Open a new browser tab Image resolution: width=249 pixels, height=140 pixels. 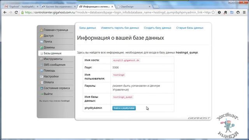[x=156, y=7]
